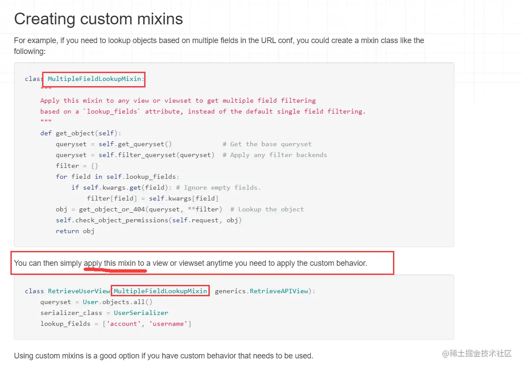This screenshot has height=368, width=522.
Task: Click the check_object_permissions code line
Action: click(149, 220)
